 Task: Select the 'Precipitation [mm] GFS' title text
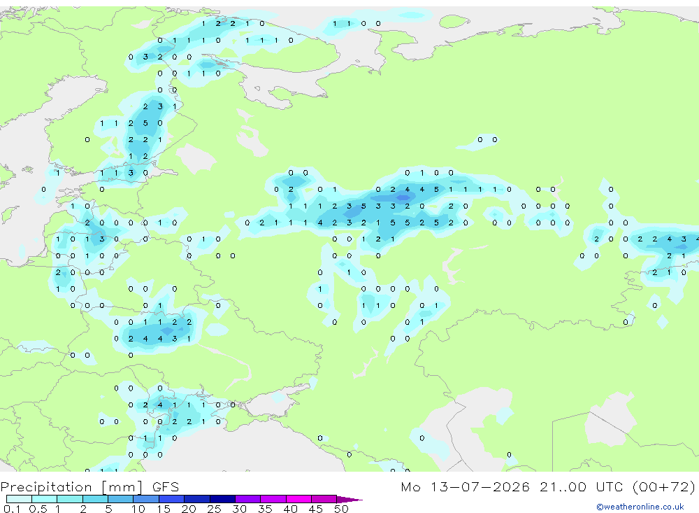[x=89, y=487]
